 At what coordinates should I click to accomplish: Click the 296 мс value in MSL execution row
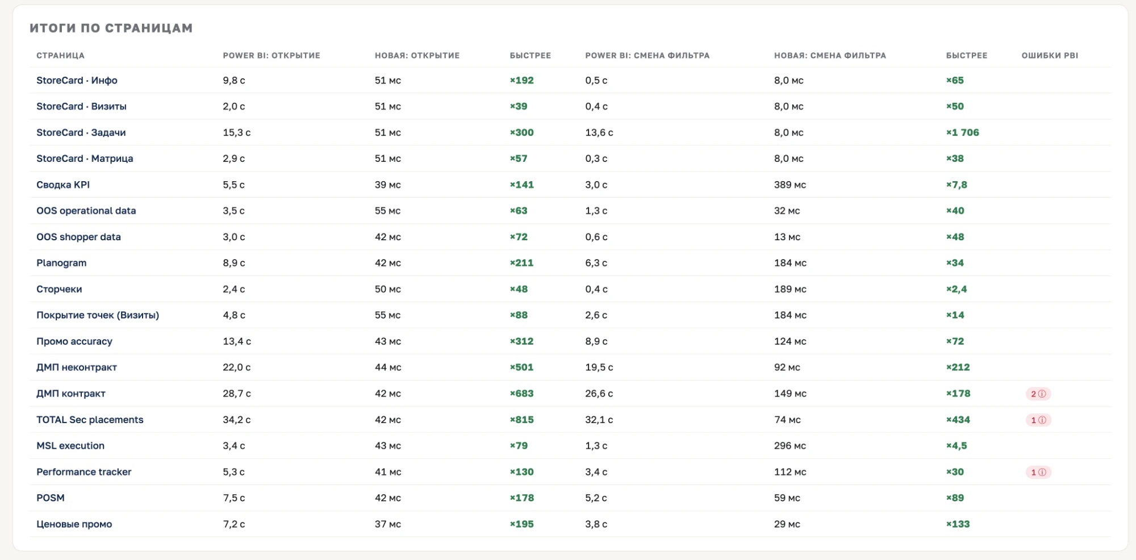[x=790, y=446]
